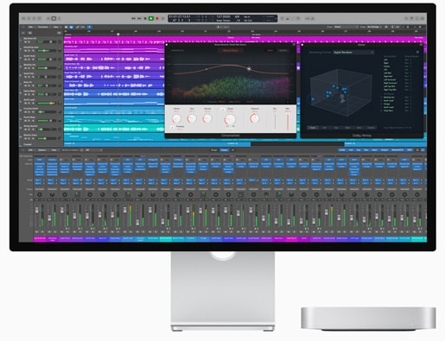Toggle the Mixer icon in the control bar
Screen dimensions: 445x341
click(x=54, y=18)
